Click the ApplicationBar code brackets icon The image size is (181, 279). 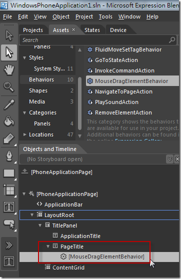click(x=39, y=204)
